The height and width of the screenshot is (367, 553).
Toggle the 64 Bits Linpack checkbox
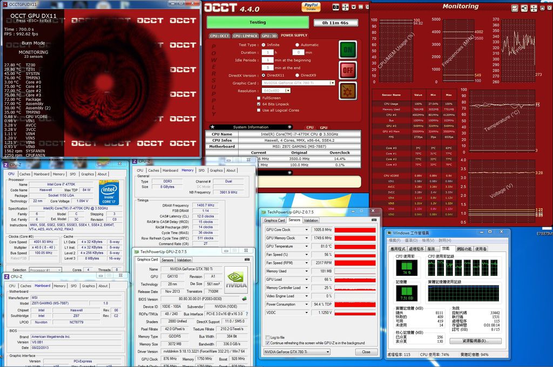(259, 104)
